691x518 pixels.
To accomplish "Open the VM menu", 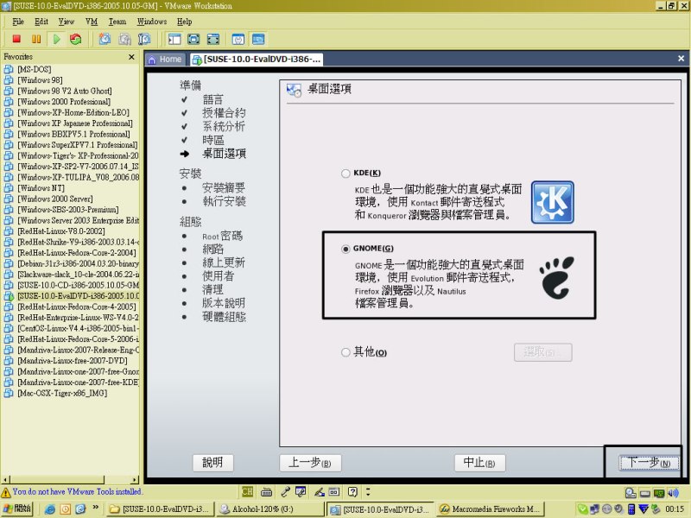I will click(92, 22).
